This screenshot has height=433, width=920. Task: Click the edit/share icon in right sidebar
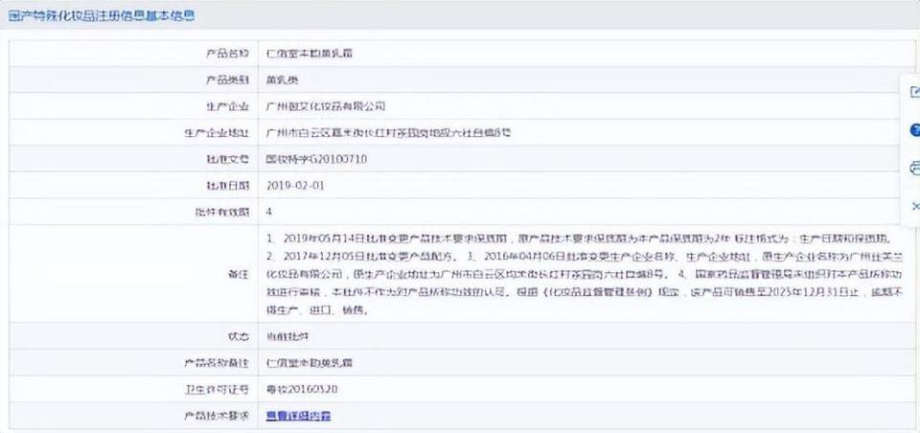click(913, 92)
